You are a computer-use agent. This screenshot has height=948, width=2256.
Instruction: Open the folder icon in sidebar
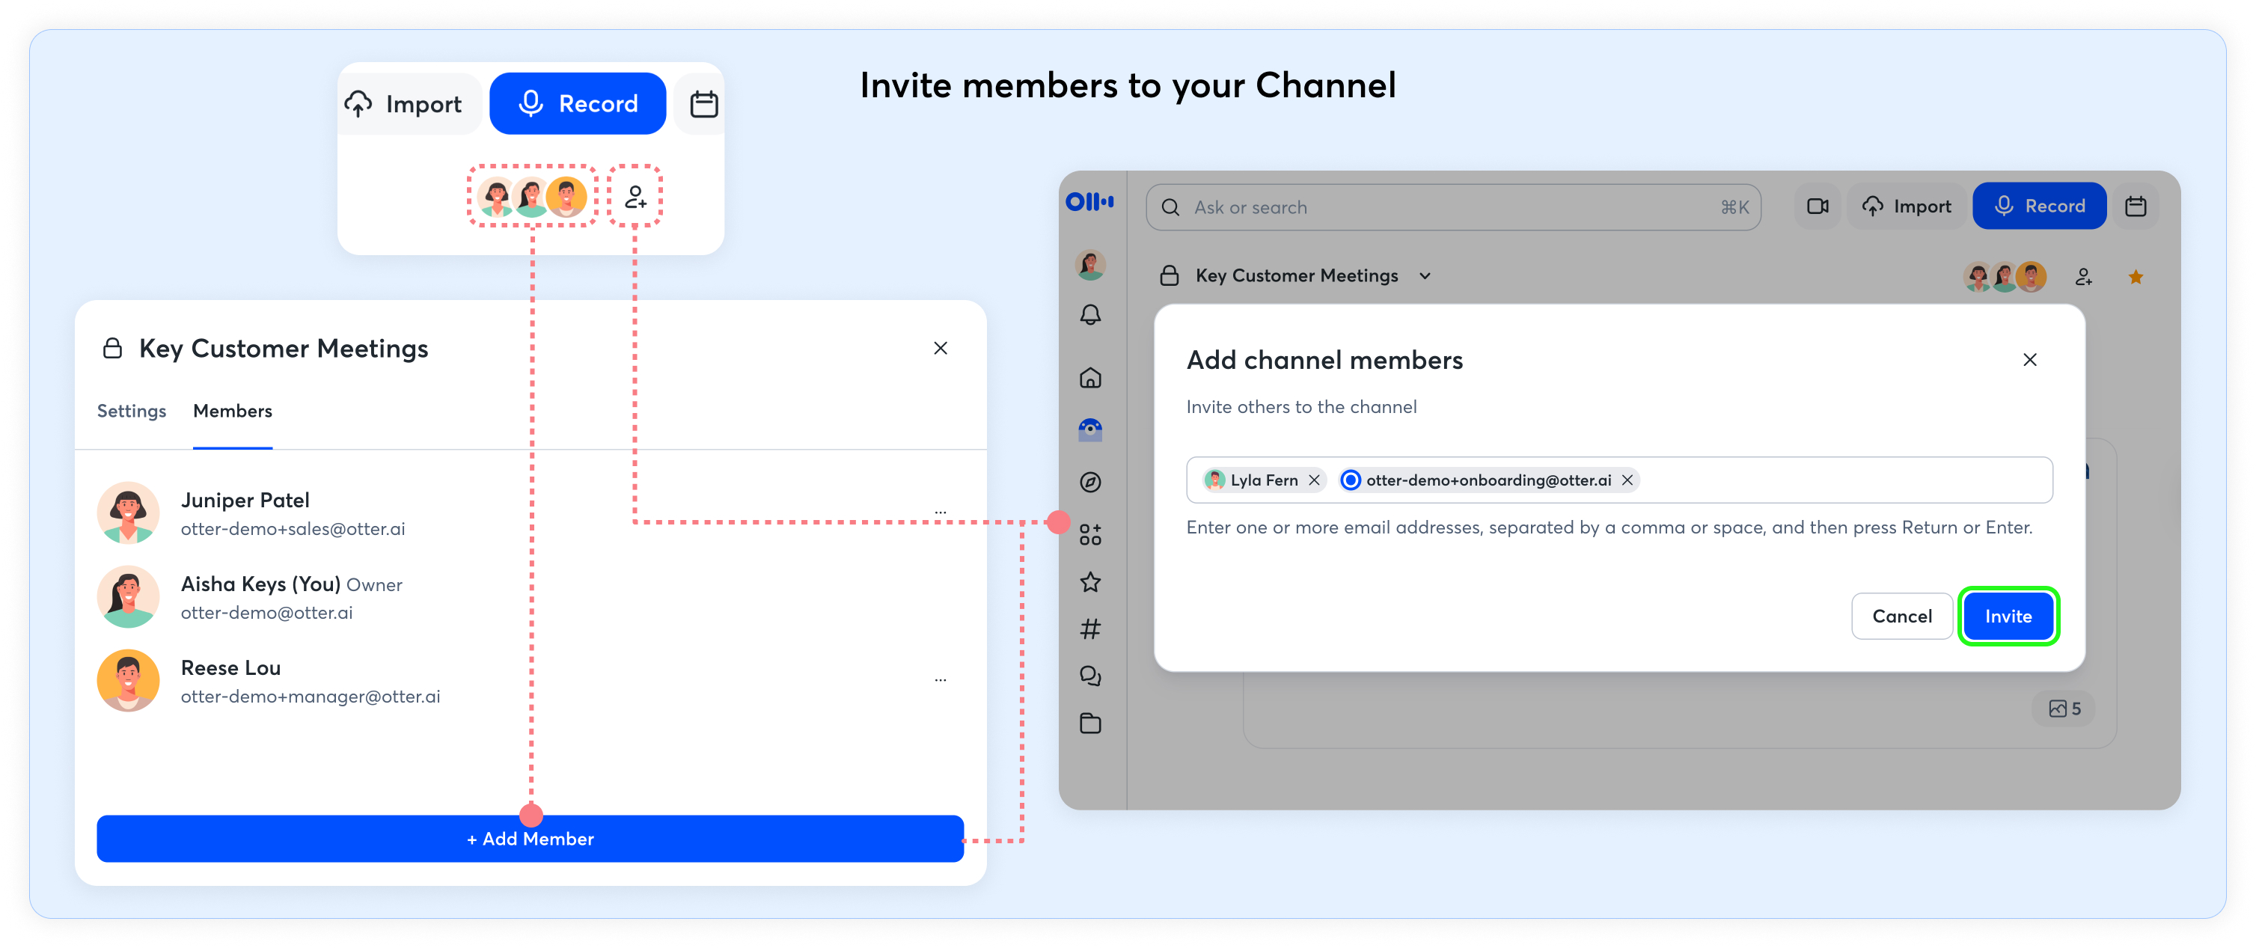click(x=1089, y=723)
